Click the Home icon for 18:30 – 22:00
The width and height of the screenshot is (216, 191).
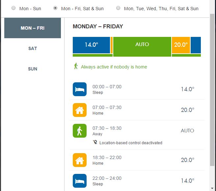pyautogui.click(x=80, y=160)
